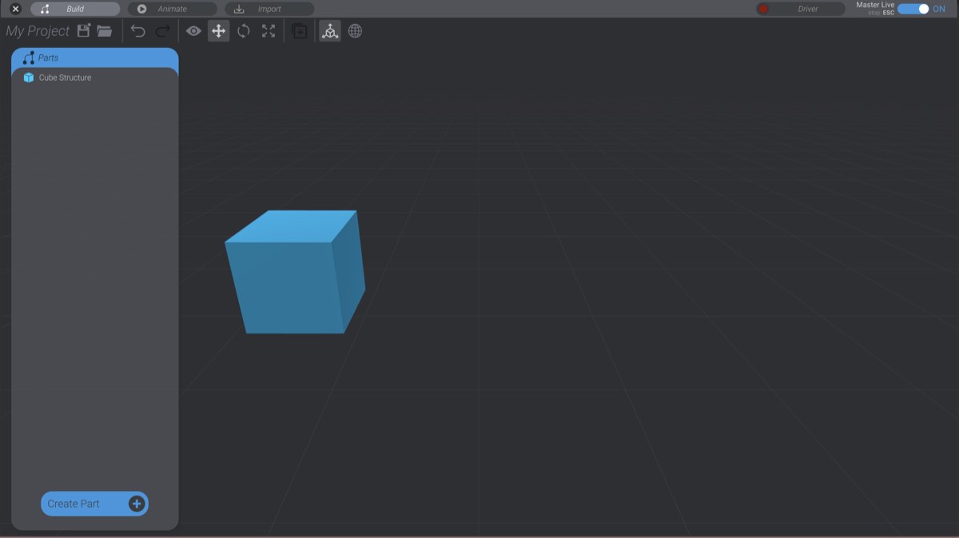Select the Rotate tool
This screenshot has height=538, width=959.
click(244, 30)
